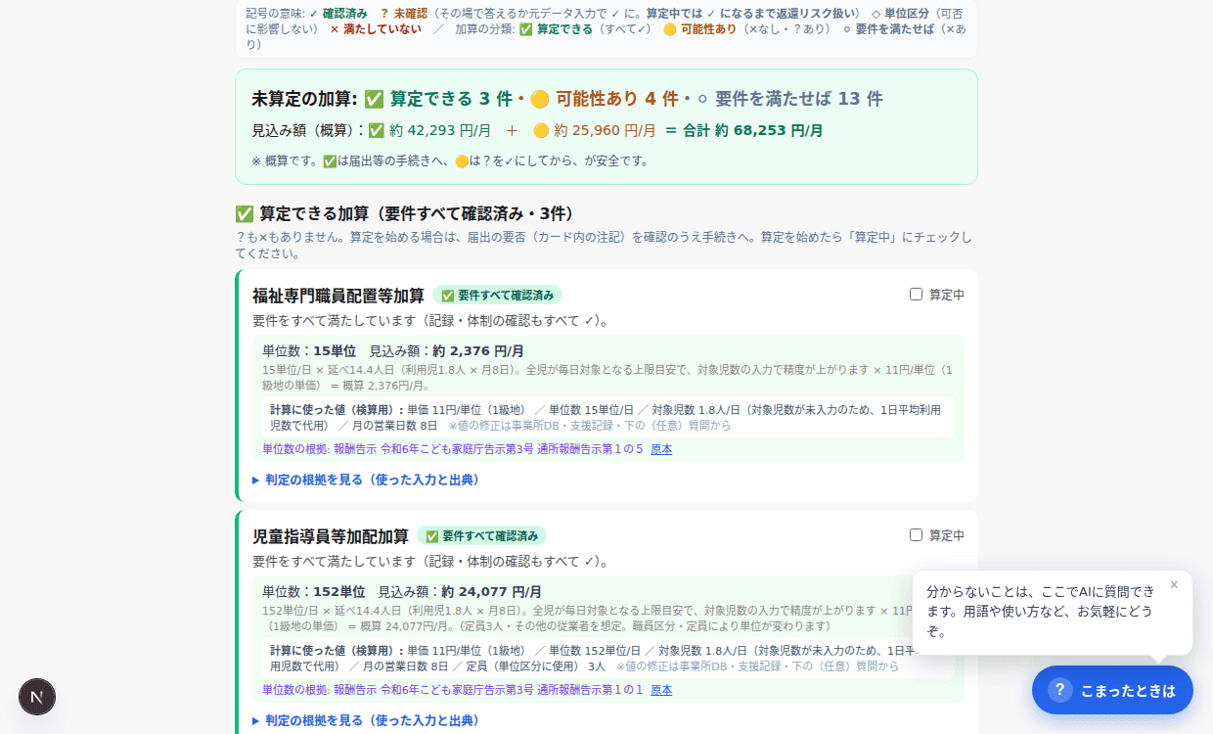The width and height of the screenshot is (1213, 734).
Task: Check 算定中 for 児童指導員等加配加算
Action: point(916,535)
